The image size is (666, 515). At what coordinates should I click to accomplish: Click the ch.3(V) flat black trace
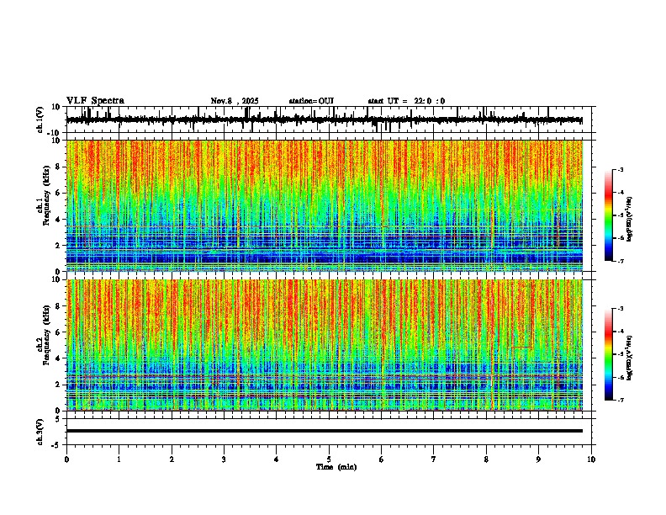pos(325,431)
